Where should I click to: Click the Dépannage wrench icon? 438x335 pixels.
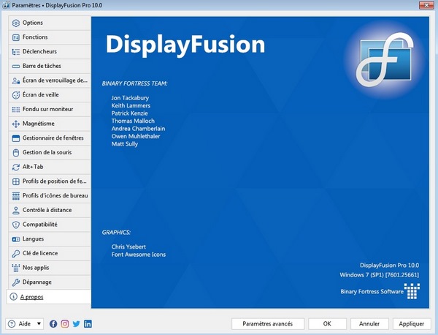tap(16, 282)
